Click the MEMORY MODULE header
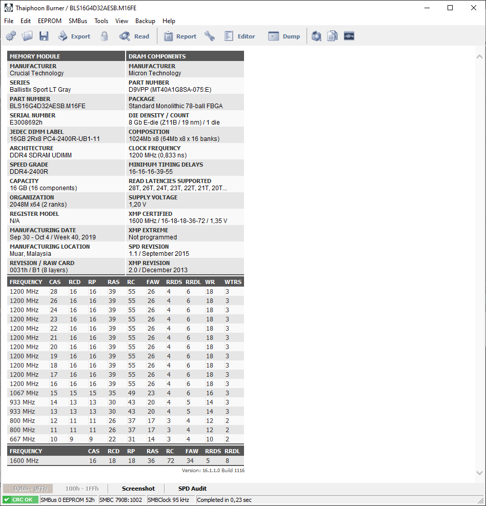Viewport: 486px width, 506px height. [66, 56]
